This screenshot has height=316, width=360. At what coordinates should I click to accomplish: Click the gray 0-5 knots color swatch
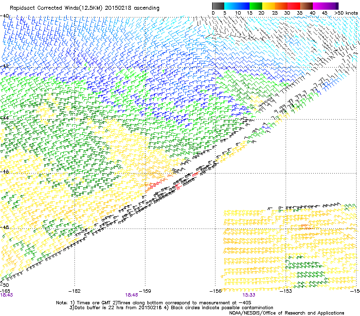click(x=218, y=6)
